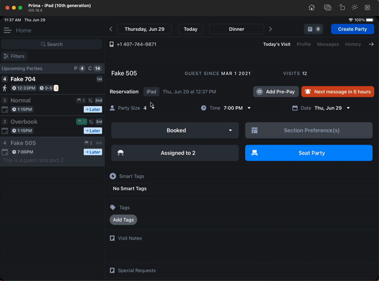The height and width of the screenshot is (281, 379).
Task: Click the Create Party button
Action: (353, 29)
